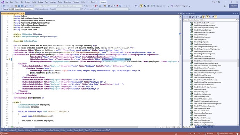The height and width of the screenshot is (135, 240).
Task: Open the Debug configuration dropdown
Action: [38, 6]
